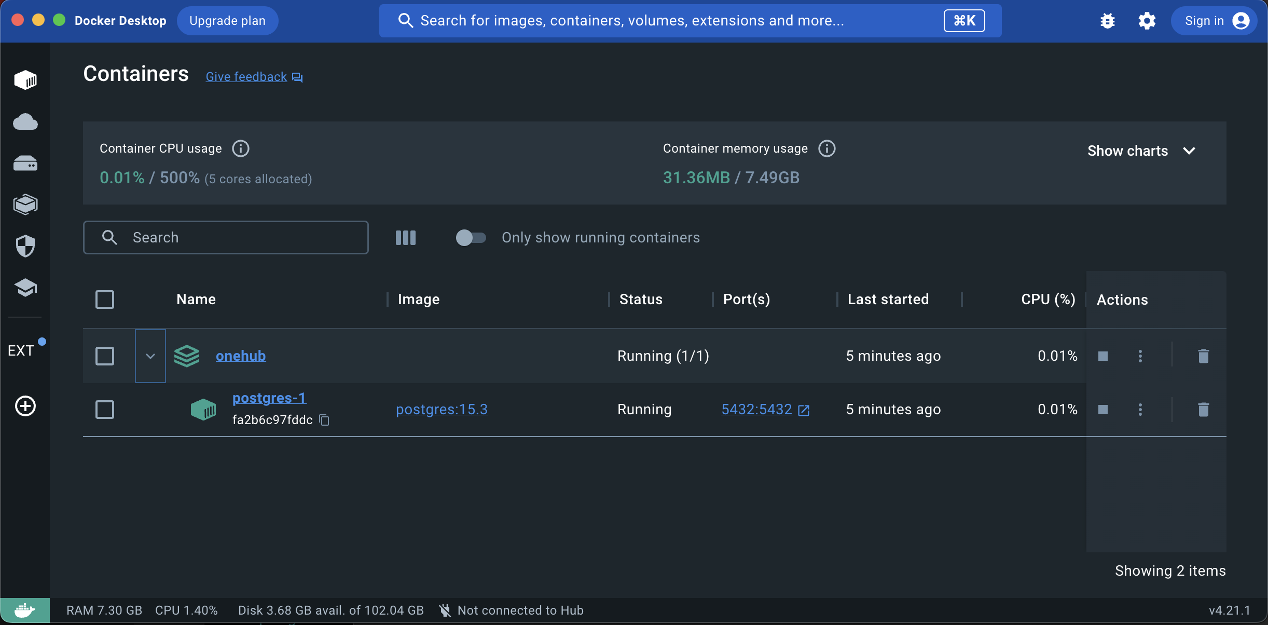Sort by Status column header
1268x625 pixels.
point(641,300)
